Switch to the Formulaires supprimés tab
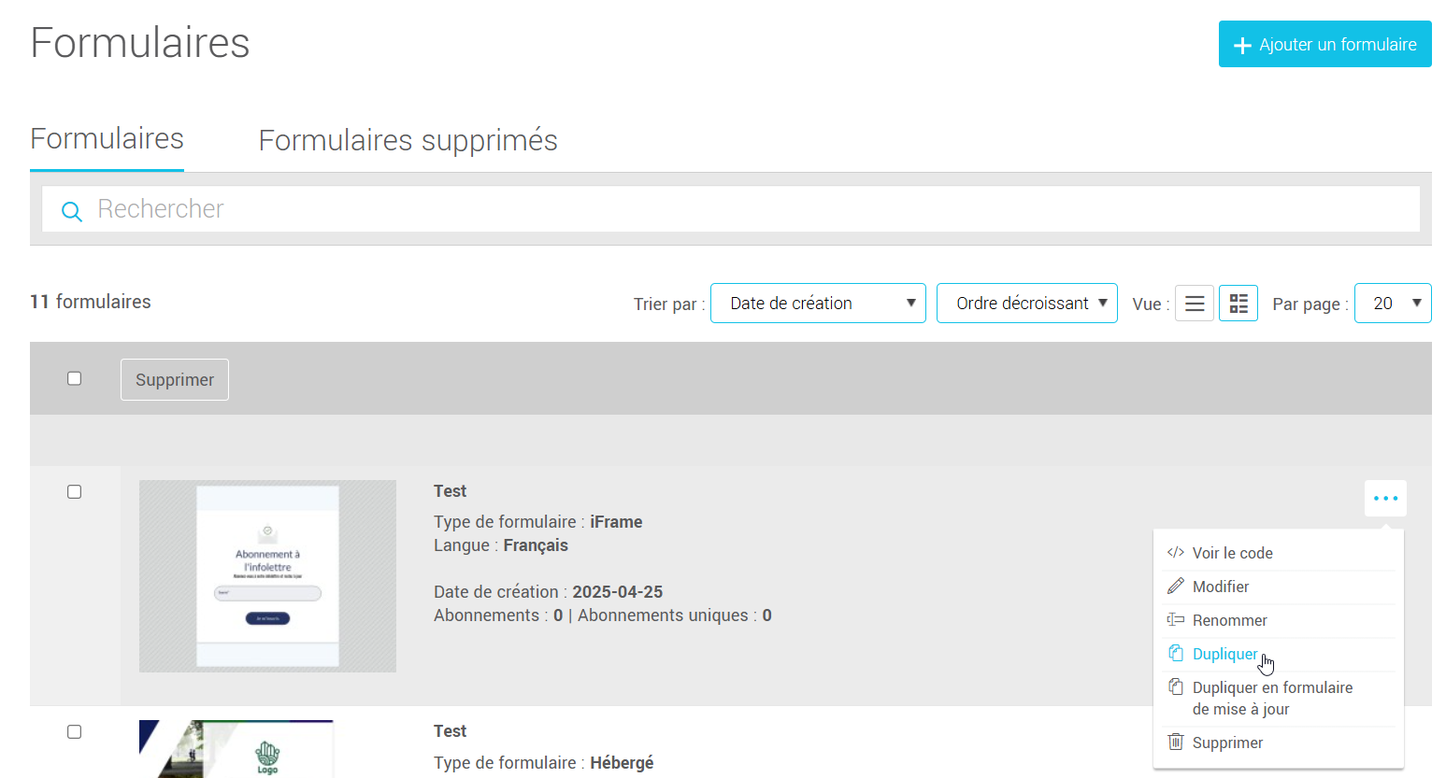Screen dimensions: 1446x778 point(408,140)
